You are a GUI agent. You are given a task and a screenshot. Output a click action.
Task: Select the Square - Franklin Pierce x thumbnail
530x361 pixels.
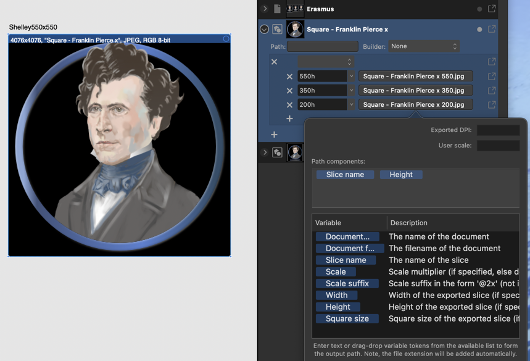[x=295, y=29]
